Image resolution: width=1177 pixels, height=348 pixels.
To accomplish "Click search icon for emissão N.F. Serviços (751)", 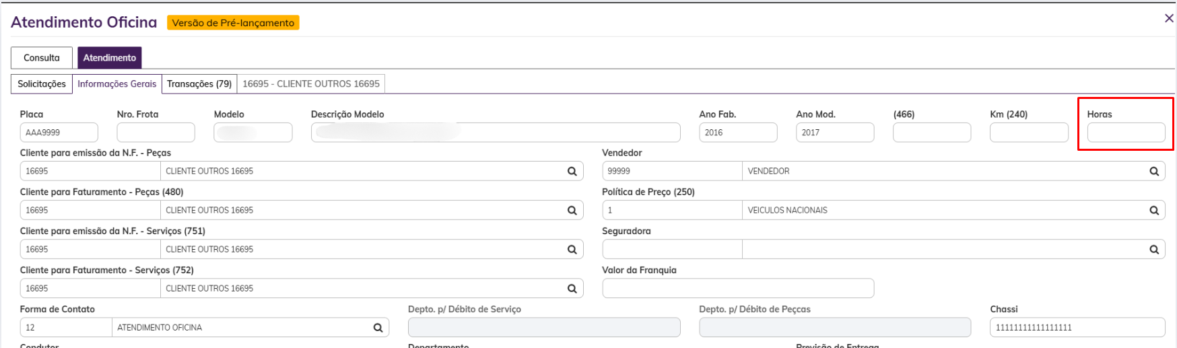I will [x=572, y=250].
